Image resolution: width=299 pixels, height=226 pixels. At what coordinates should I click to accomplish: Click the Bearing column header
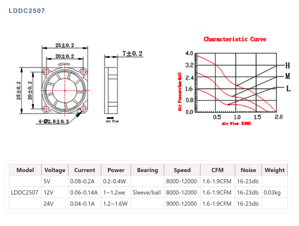tap(147, 170)
